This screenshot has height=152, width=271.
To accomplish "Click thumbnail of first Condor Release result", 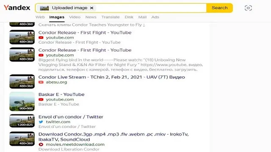I will [22, 37].
